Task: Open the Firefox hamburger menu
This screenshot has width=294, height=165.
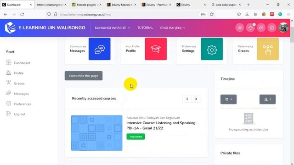Action: pos(288,14)
